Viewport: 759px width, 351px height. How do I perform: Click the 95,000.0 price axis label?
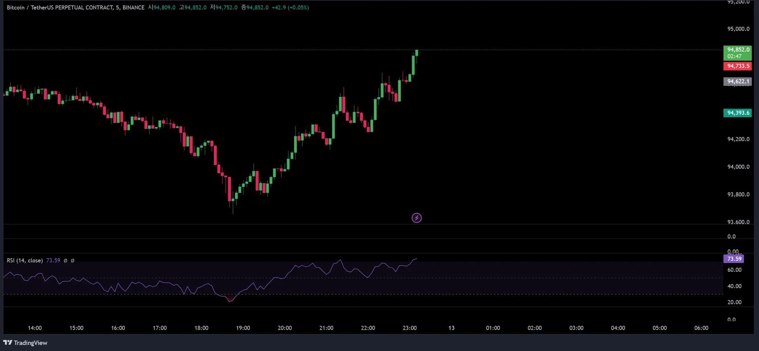click(738, 29)
